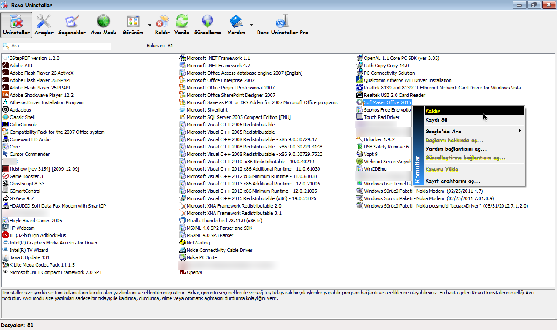
Task: Open Güncelleme update
Action: coord(208,25)
